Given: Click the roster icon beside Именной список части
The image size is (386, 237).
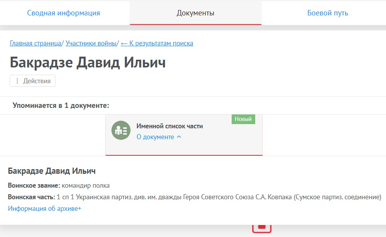Looking at the screenshot, I should pos(121,130).
